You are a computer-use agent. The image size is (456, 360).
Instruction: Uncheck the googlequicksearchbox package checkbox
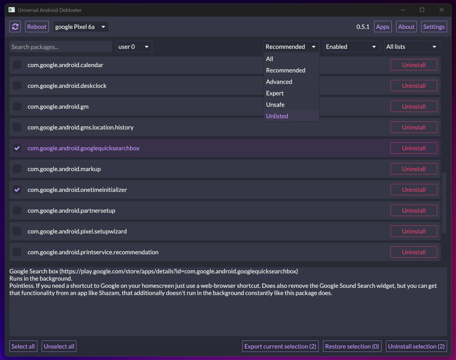17,148
